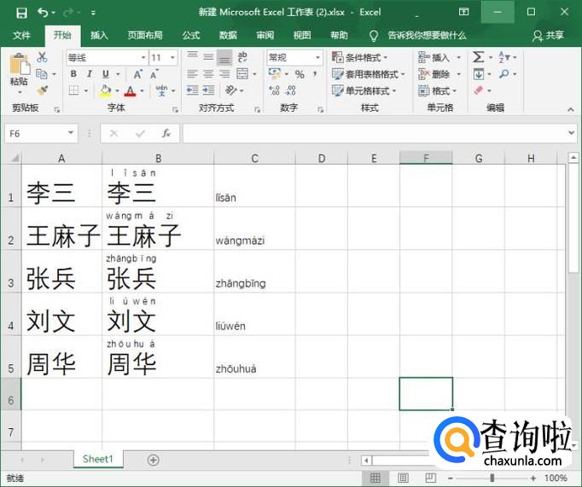Click the Cut scissors icon
The height and width of the screenshot is (487, 582).
(42, 57)
